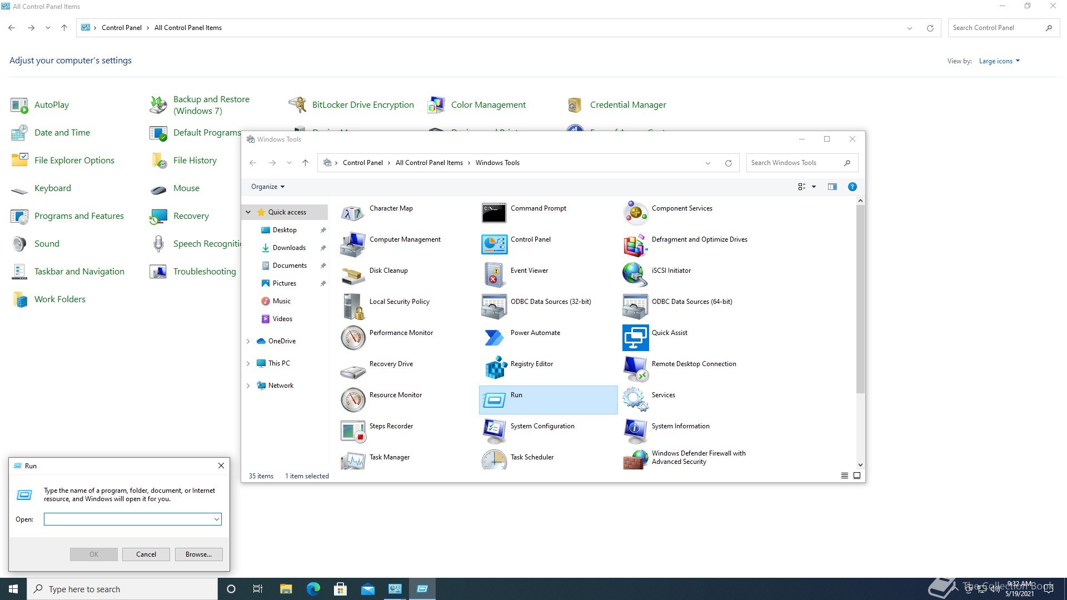Launch the Power Automate icon
The image size is (1067, 600).
point(494,337)
